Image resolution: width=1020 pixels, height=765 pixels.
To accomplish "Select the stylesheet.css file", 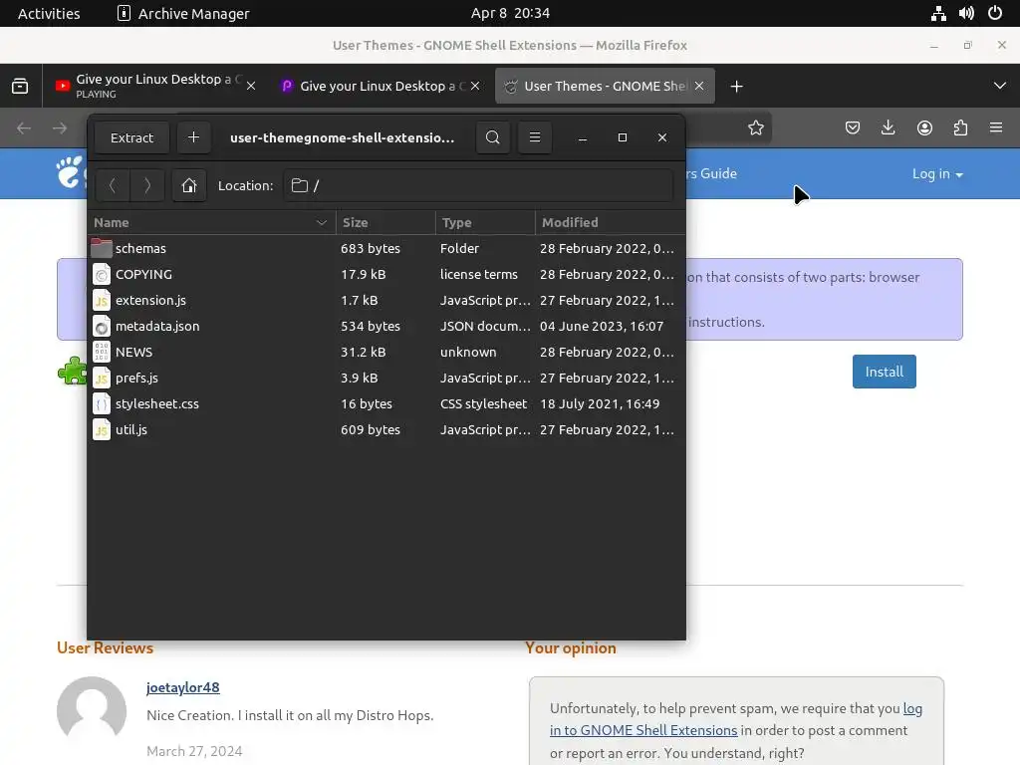I will coord(386,404).
